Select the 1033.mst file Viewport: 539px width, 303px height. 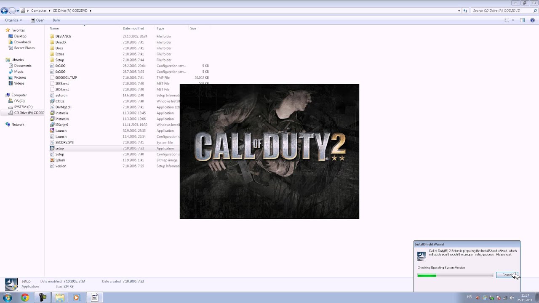tap(62, 83)
